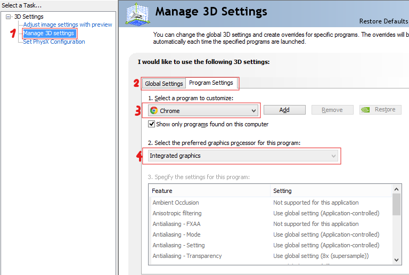The height and width of the screenshot is (275, 409).
Task: Click Restore Defaults link
Action: [x=383, y=21]
